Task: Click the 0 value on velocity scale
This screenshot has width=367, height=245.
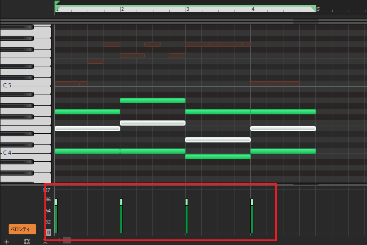Action: pos(48,232)
